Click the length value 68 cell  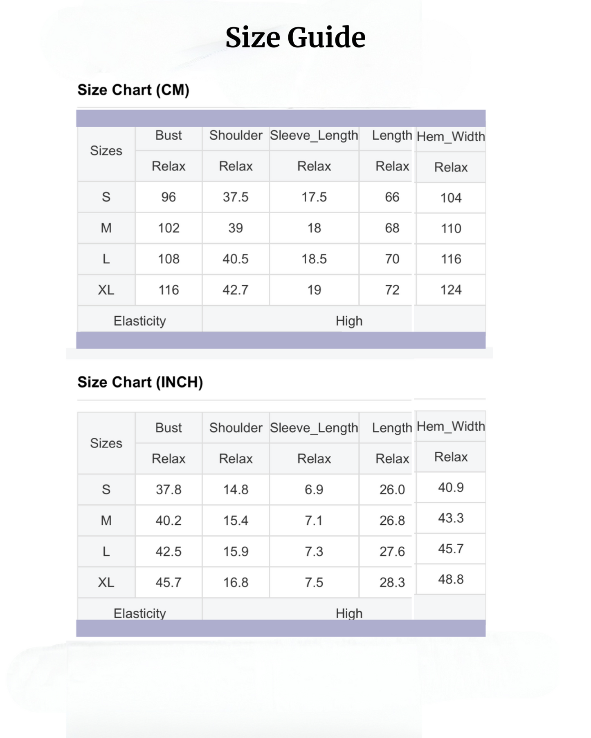point(392,228)
